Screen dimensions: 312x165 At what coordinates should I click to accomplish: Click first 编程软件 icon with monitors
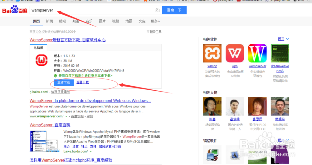click(x=212, y=155)
